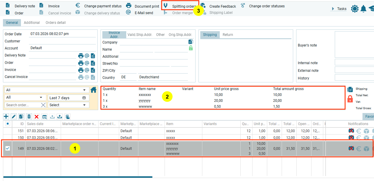374x181 pixels.
Task: Click the pencil edit order icon
Action: 14,117
